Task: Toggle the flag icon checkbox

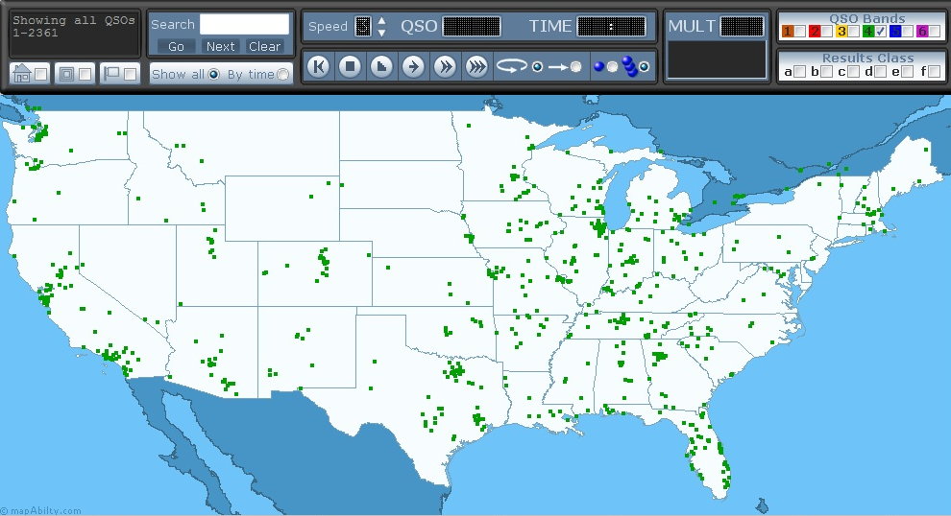Action: [x=130, y=74]
